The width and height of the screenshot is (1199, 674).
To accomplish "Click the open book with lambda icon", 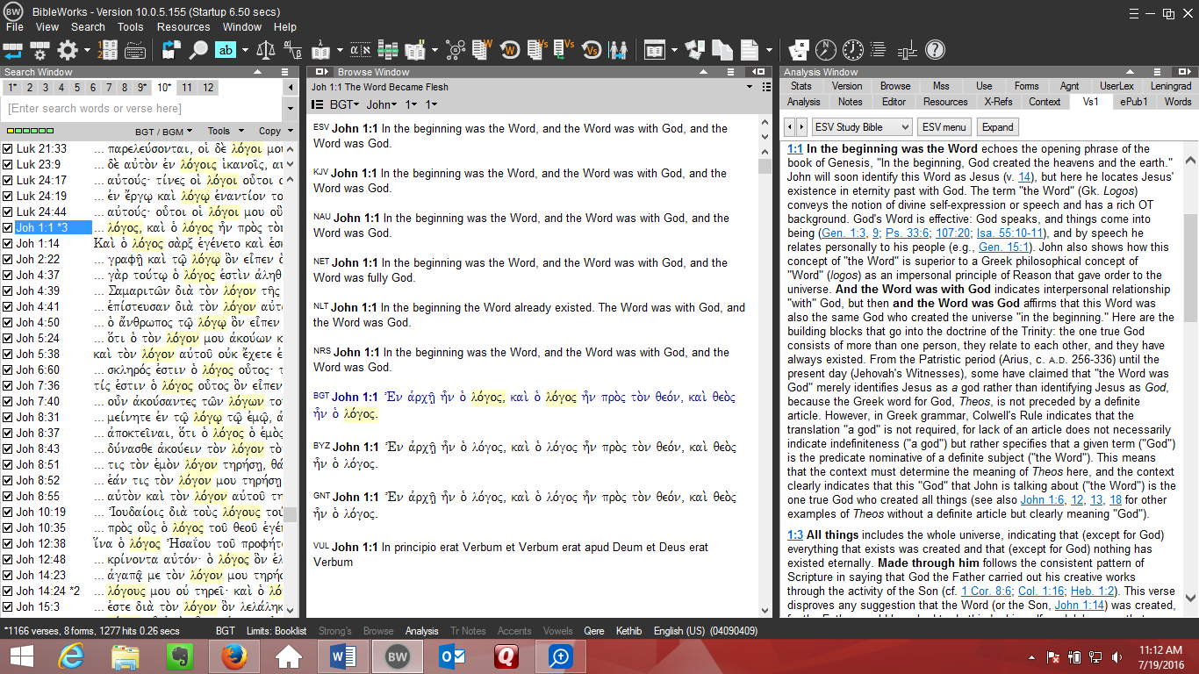I will coord(321,50).
